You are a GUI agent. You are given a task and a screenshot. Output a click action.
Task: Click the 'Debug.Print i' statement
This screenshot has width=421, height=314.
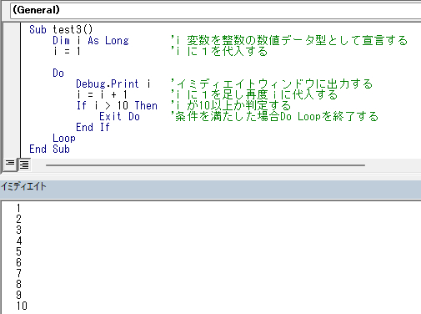tap(113, 84)
